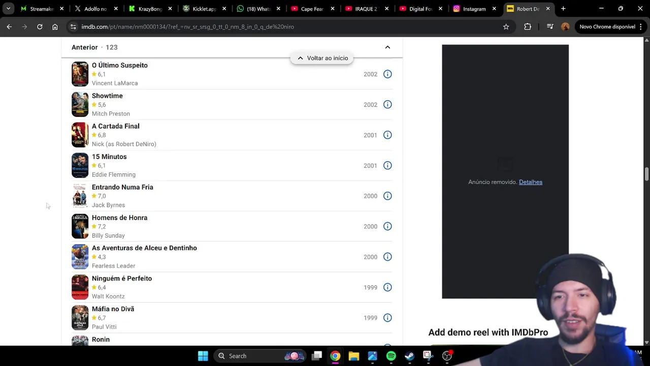The image size is (650, 366).
Task: Click character name Vincent LaMarca
Action: [115, 83]
